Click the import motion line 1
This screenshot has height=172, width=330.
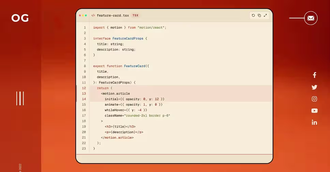click(130, 28)
